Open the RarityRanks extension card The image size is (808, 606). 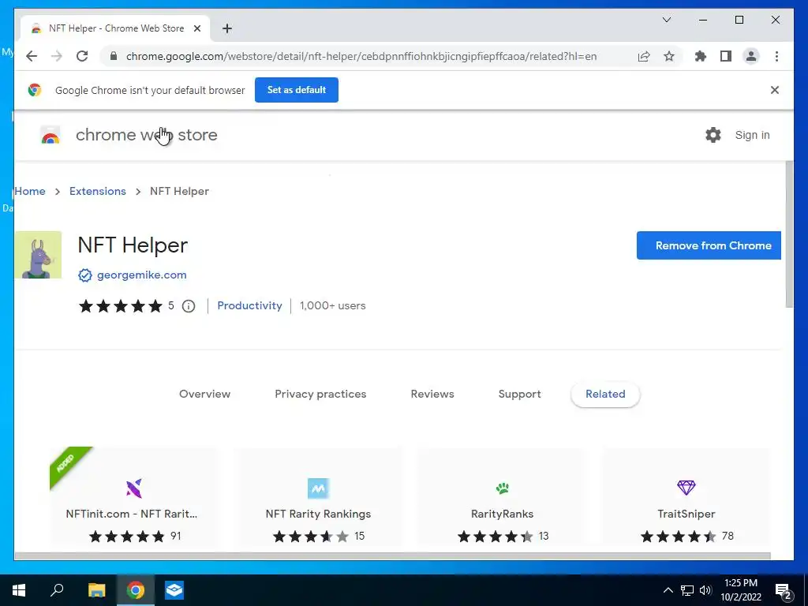pos(502,496)
